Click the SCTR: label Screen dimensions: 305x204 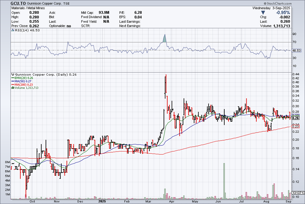point(86,26)
